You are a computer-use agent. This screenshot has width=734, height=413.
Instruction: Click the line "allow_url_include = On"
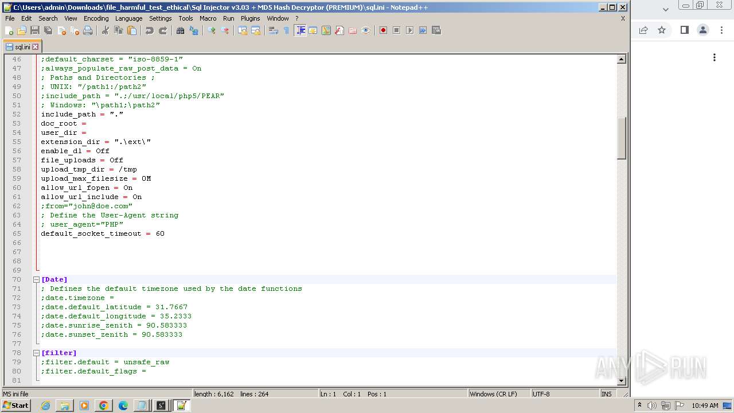[91, 197]
